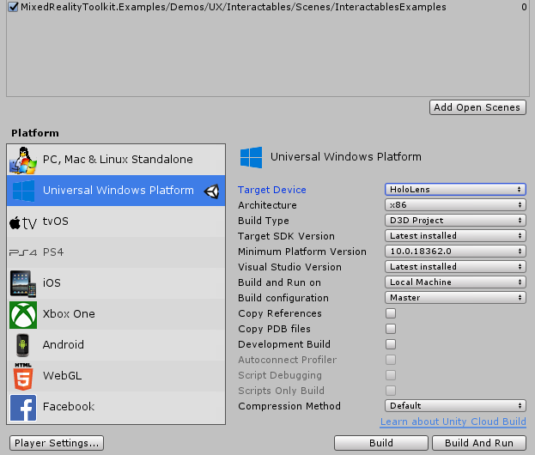The image size is (535, 455).
Task: Select the InteractablesExamples scene path text
Action: (x=234, y=7)
